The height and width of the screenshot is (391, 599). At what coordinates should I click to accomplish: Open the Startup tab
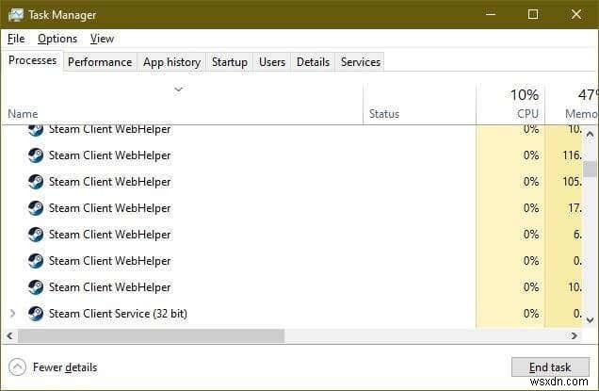(230, 62)
